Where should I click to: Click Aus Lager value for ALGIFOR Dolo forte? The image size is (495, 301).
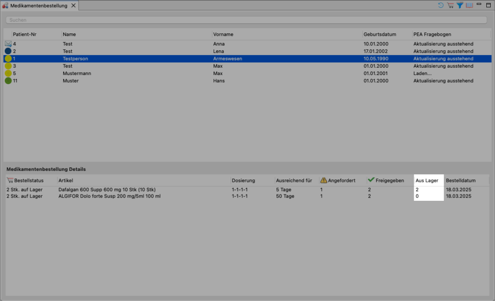coord(418,196)
